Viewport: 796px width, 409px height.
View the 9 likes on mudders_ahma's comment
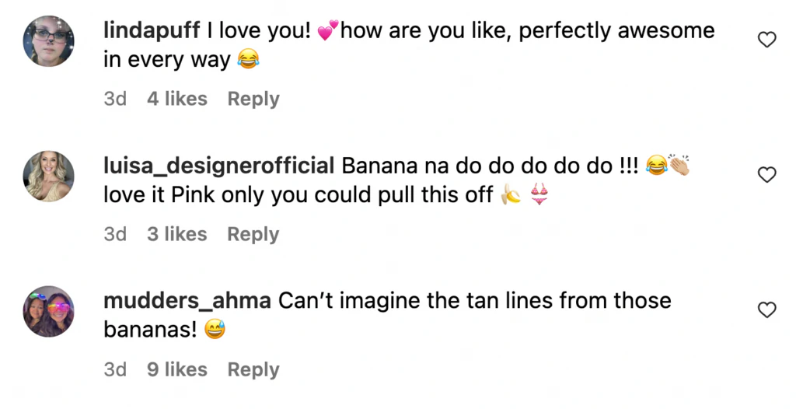click(177, 369)
